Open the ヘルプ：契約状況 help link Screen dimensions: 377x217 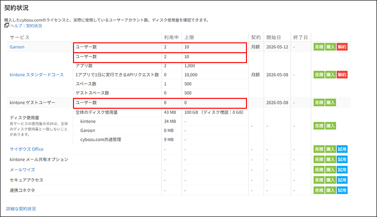tap(26, 26)
